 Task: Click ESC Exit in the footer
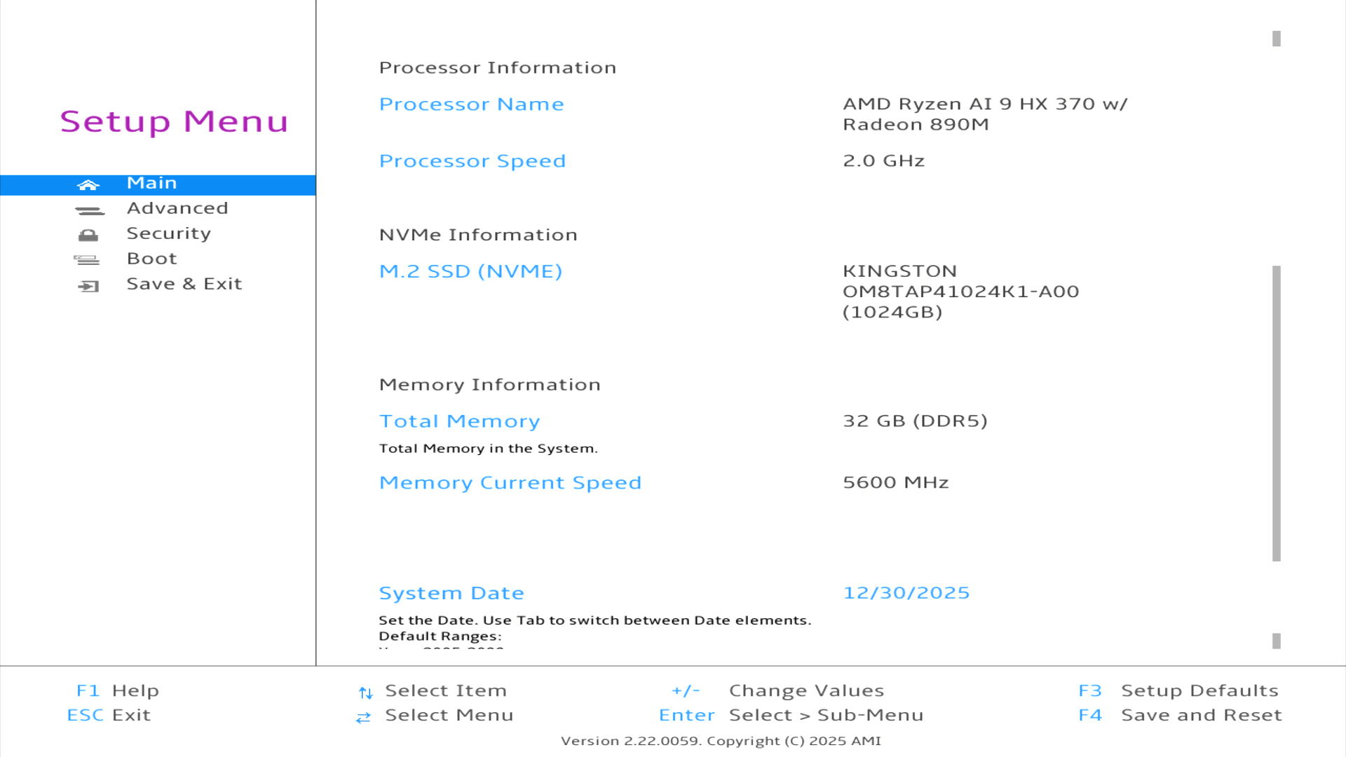[109, 715]
